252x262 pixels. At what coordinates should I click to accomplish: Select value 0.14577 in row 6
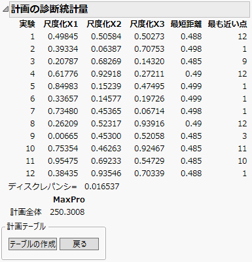click(x=106, y=99)
